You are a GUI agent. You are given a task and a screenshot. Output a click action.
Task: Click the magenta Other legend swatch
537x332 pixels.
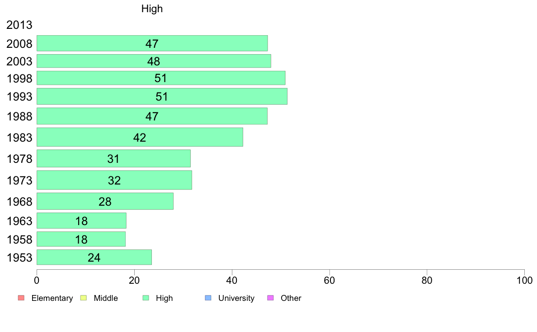(270, 298)
